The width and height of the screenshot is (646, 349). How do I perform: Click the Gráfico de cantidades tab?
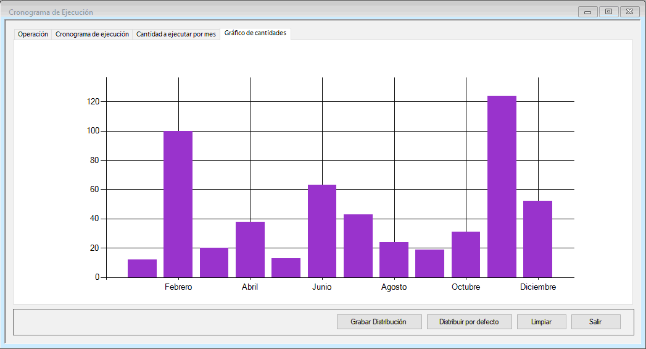(x=255, y=33)
